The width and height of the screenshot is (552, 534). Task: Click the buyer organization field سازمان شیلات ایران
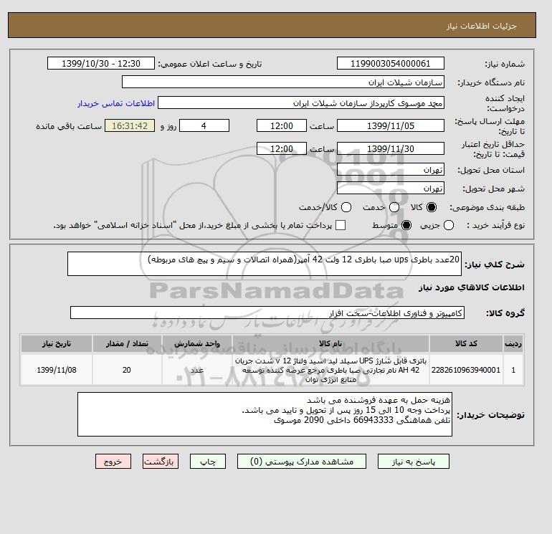point(283,82)
